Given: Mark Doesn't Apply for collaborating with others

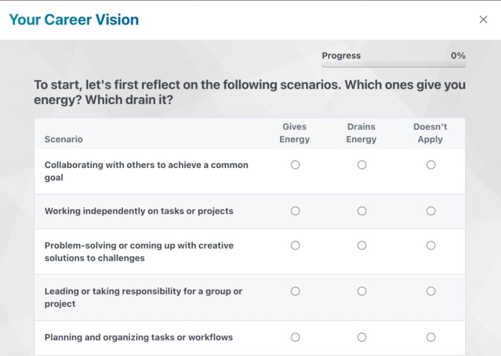Looking at the screenshot, I should [x=431, y=165].
